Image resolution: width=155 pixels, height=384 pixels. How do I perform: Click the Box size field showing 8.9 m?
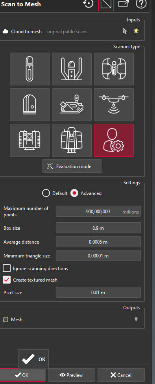98,228
